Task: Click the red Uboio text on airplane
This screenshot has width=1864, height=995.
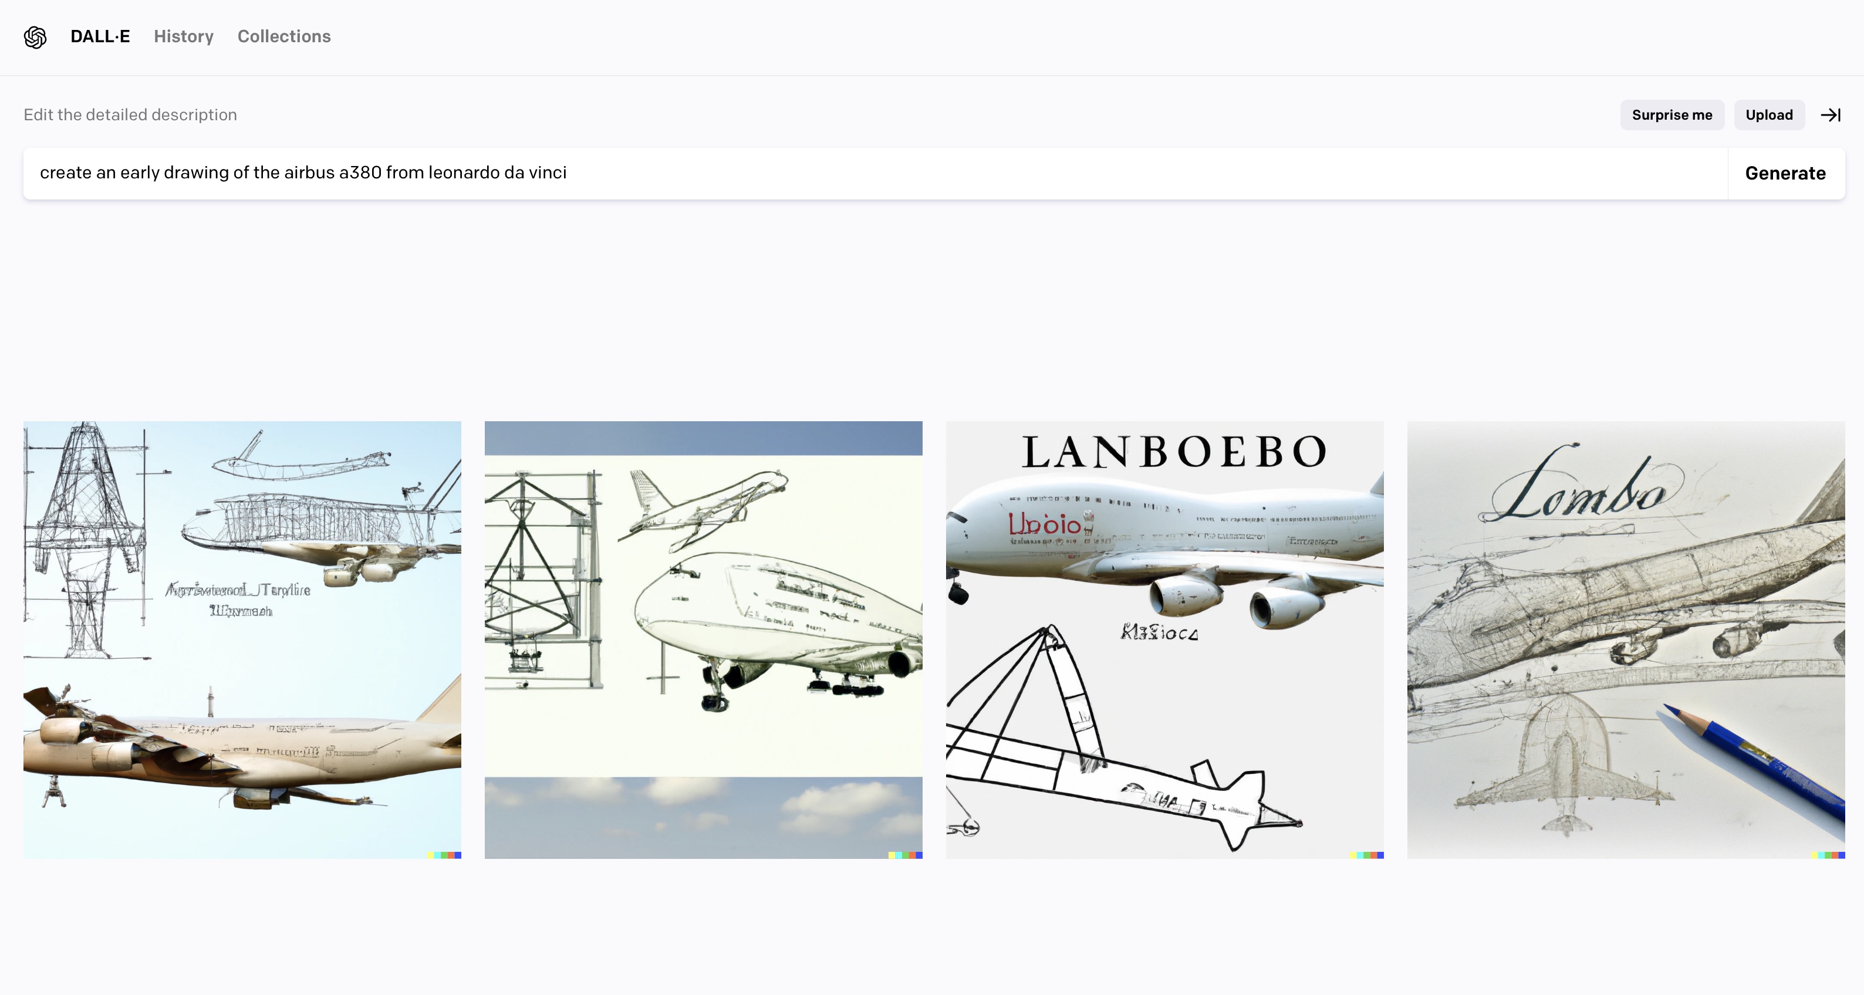Action: [1048, 523]
